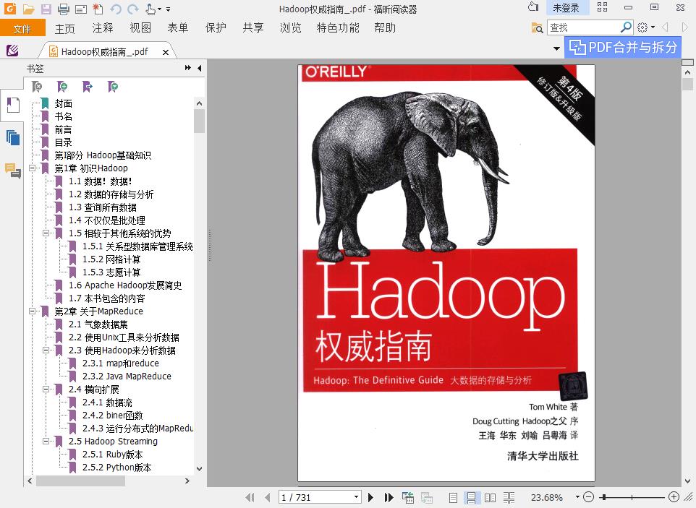Click the zoom in plus button

point(674,497)
